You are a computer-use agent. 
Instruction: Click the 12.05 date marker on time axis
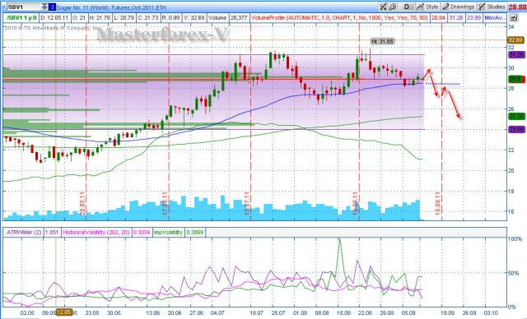pyautogui.click(x=64, y=312)
